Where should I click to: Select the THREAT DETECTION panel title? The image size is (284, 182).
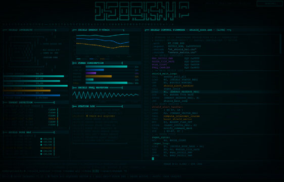click(x=21, y=103)
